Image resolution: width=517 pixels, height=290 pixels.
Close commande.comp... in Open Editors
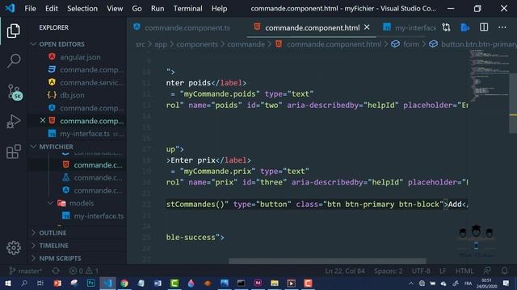click(x=43, y=121)
